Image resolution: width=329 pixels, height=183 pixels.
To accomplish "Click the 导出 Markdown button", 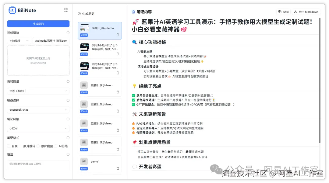I will (306, 12).
